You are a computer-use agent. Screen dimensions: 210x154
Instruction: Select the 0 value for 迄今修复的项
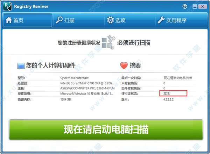[164, 89]
